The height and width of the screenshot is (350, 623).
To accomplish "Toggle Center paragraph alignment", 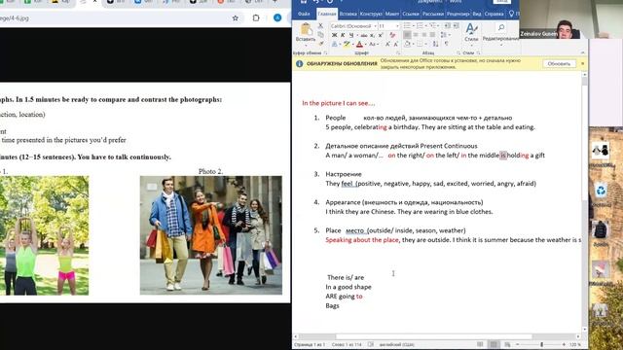I will tap(416, 35).
